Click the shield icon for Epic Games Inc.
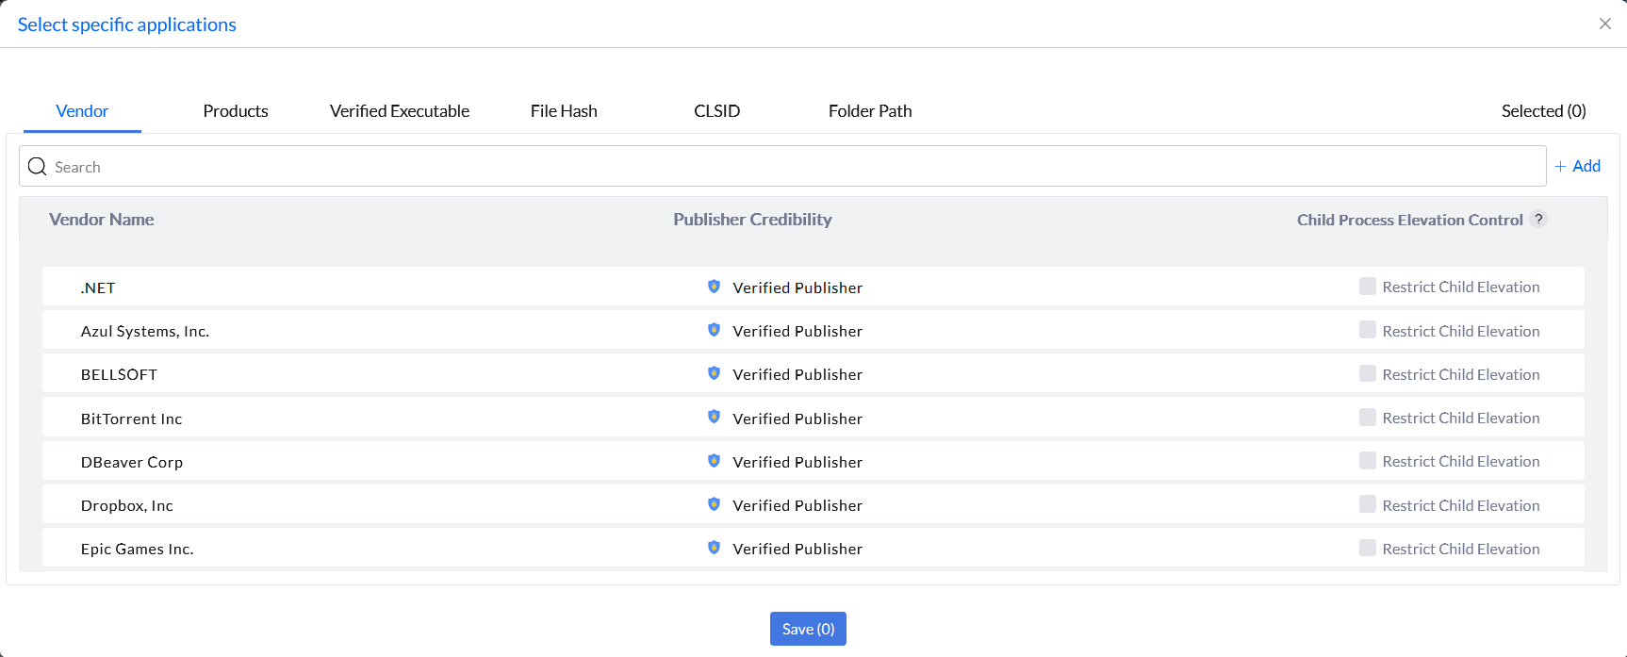The height and width of the screenshot is (657, 1627). [714, 548]
